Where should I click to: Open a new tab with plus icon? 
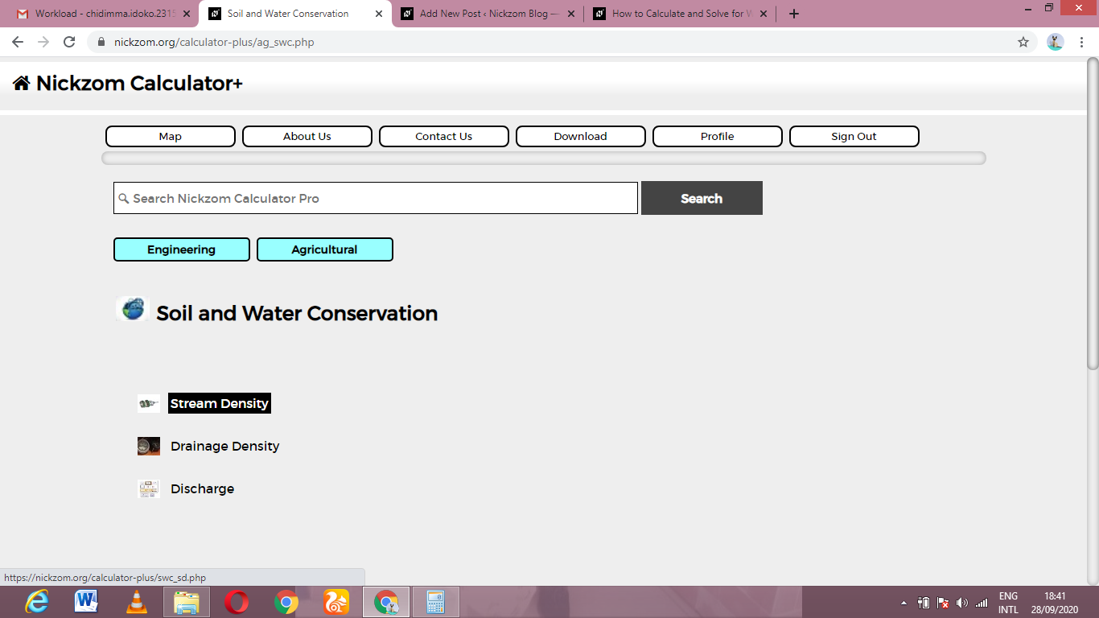click(x=794, y=14)
